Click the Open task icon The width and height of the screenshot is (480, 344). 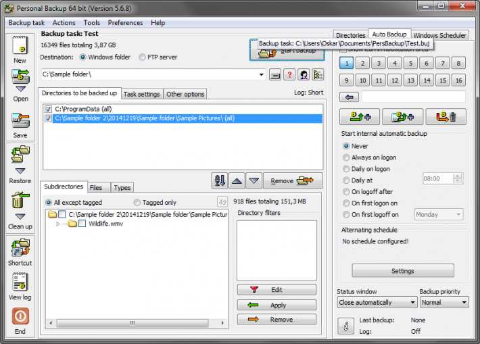tap(20, 76)
